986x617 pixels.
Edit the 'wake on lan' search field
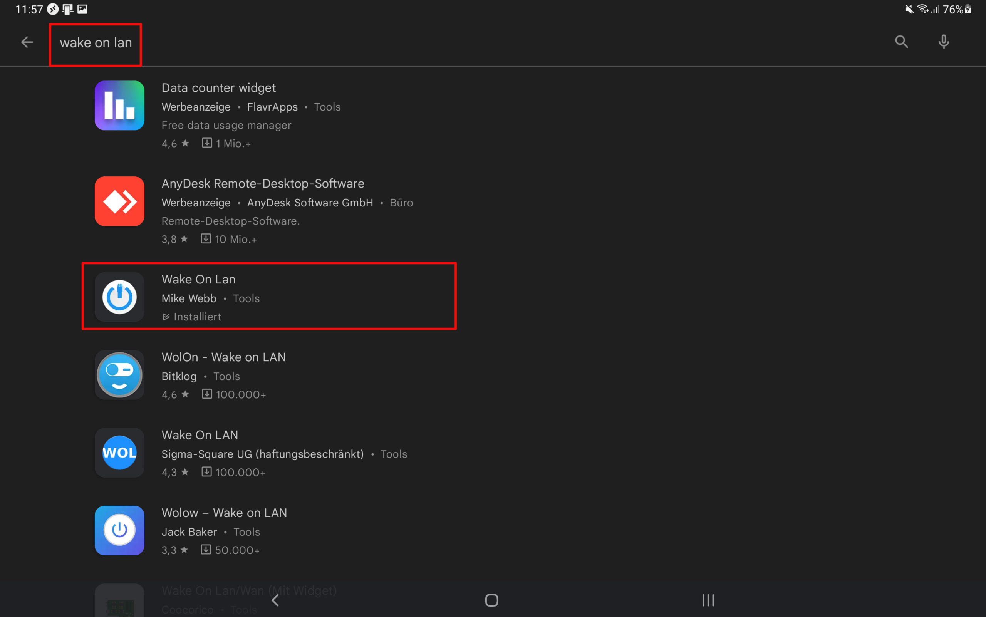pyautogui.click(x=96, y=43)
